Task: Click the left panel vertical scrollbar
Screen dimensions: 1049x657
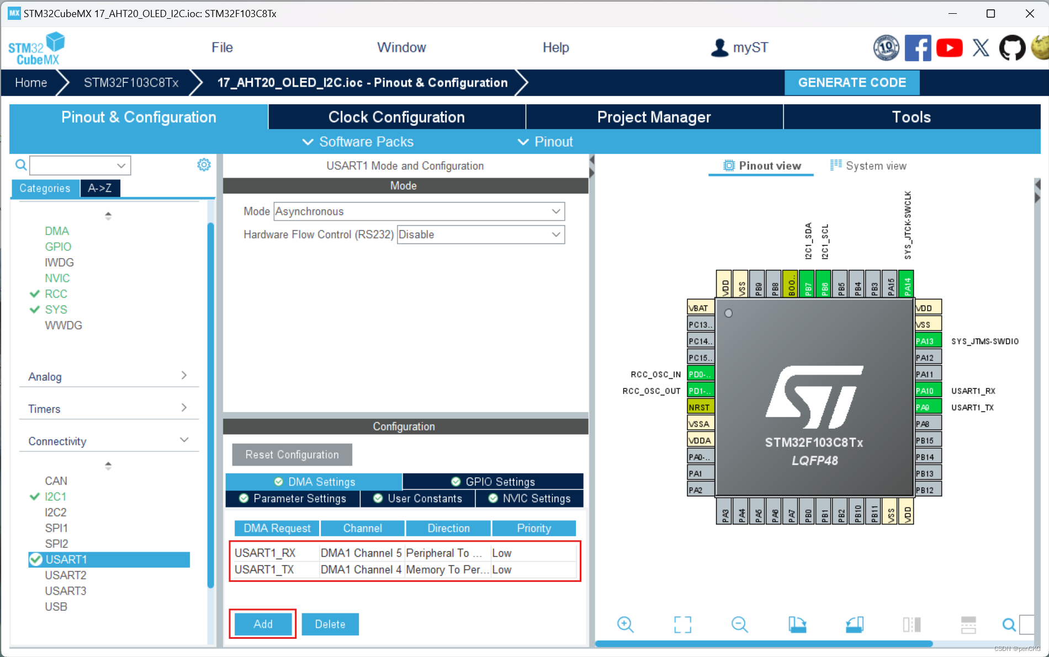Action: pos(210,405)
